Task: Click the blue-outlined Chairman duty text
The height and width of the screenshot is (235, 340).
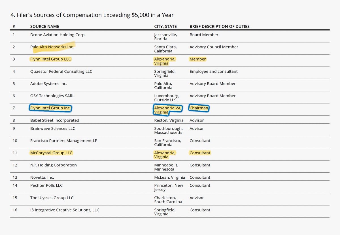Action: tap(199, 108)
